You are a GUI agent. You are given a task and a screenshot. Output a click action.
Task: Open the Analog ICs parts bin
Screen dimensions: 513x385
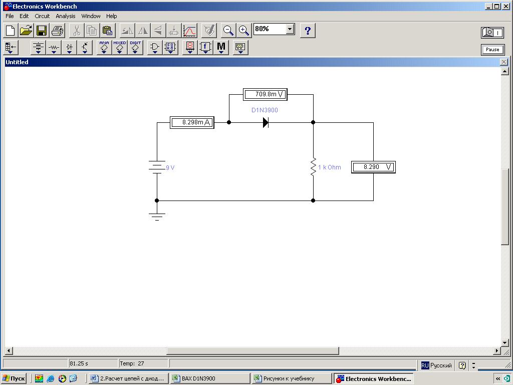pyautogui.click(x=104, y=47)
